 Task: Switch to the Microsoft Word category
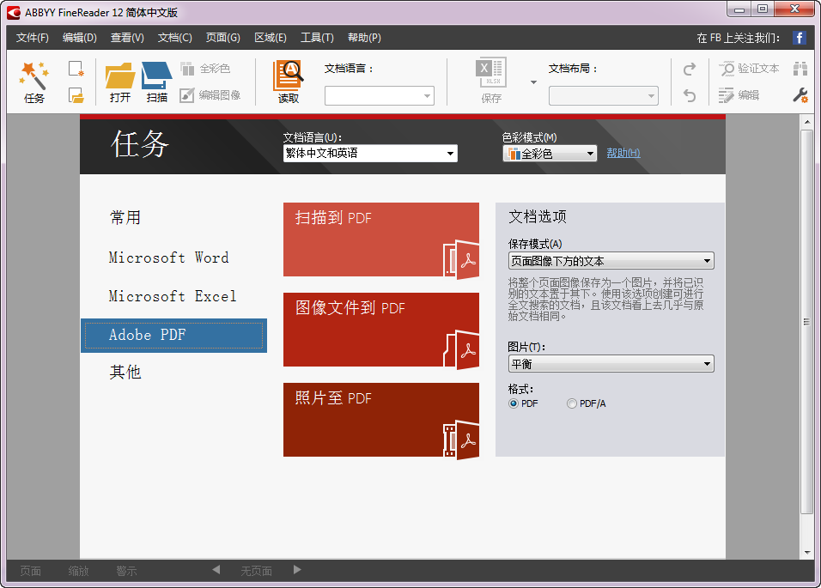[x=168, y=258]
